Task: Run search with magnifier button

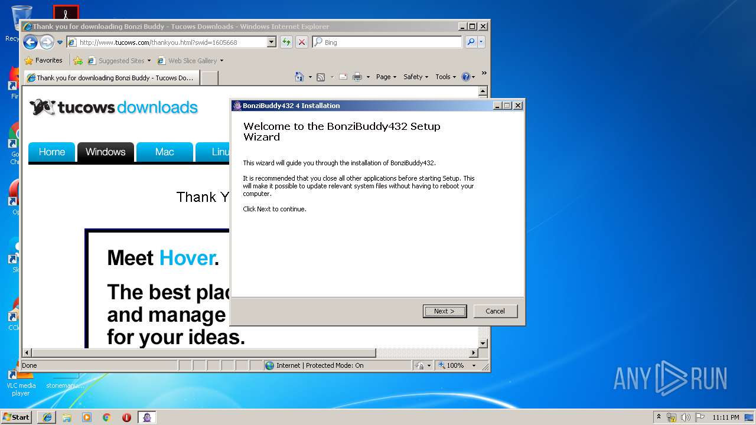Action: click(x=471, y=42)
